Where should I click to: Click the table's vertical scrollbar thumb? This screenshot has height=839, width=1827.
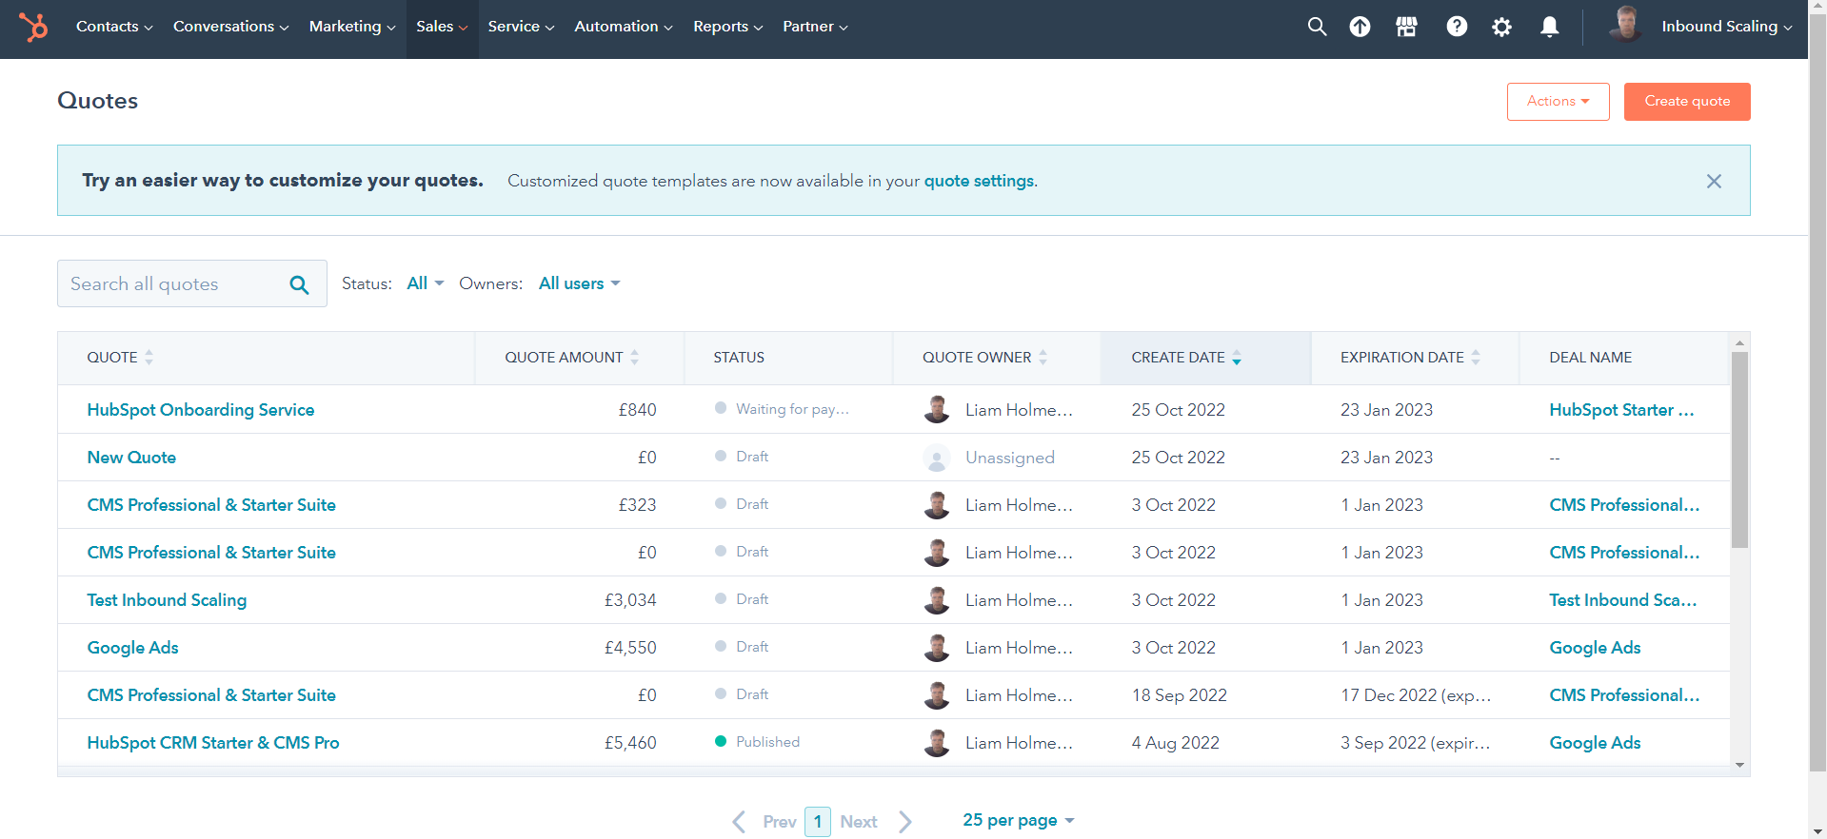[x=1739, y=449]
